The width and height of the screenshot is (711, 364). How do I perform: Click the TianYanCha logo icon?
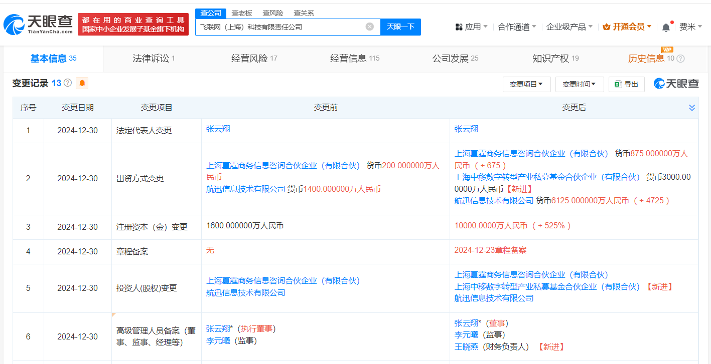[x=14, y=25]
